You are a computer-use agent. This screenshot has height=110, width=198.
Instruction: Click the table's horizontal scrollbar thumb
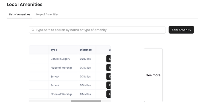86,101
